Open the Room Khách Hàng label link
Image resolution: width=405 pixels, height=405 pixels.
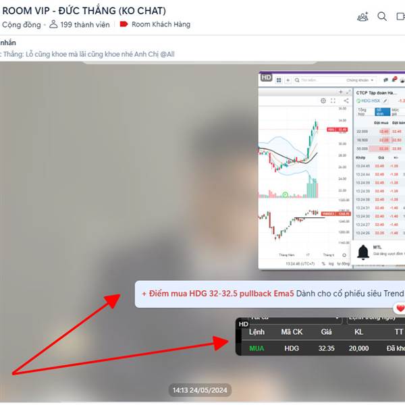click(x=161, y=24)
